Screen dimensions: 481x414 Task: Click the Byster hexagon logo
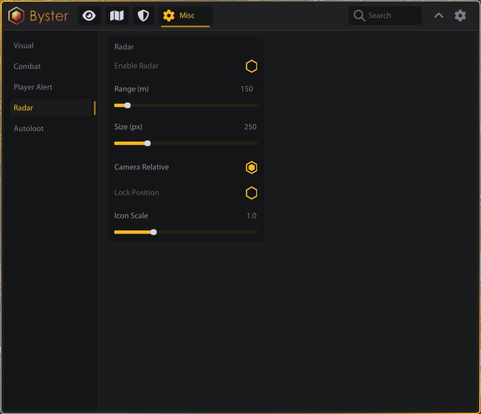point(16,15)
